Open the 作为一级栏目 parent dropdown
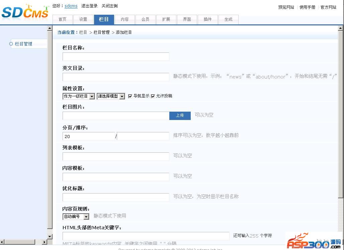Screen dimensions: 344x250 [x=79, y=96]
